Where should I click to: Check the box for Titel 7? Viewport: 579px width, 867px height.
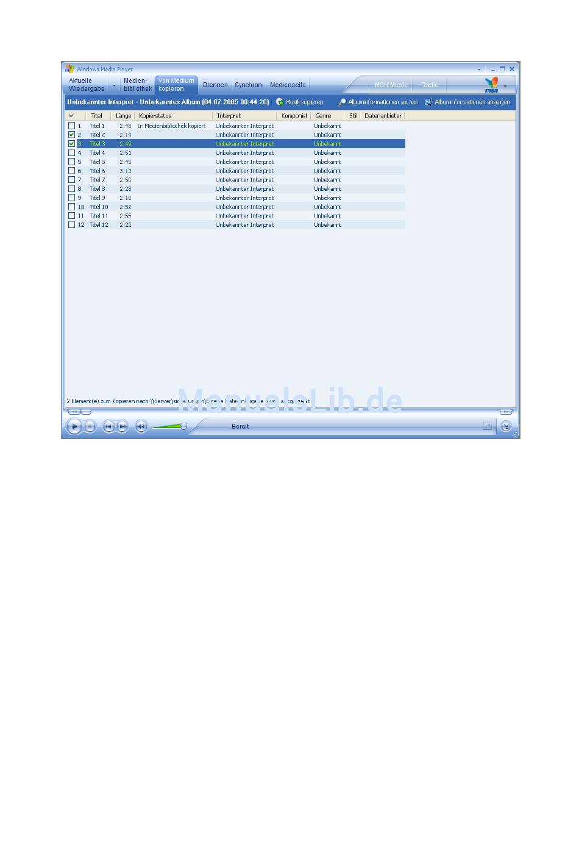coord(71,180)
